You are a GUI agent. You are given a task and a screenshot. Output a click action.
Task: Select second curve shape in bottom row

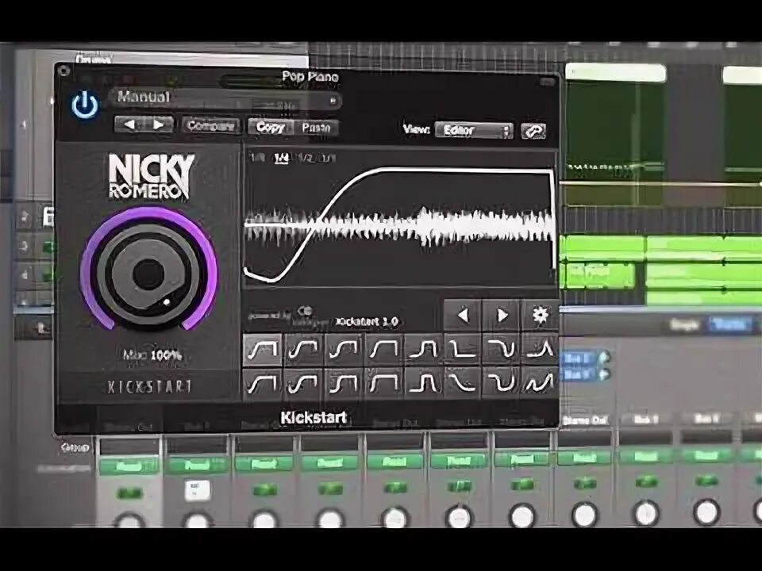click(303, 384)
